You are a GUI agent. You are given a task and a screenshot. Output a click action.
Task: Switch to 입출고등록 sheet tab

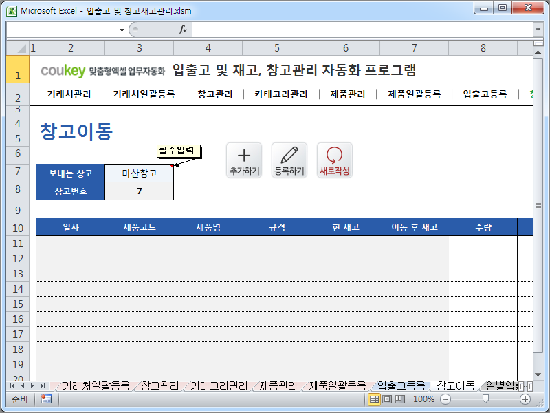click(401, 386)
